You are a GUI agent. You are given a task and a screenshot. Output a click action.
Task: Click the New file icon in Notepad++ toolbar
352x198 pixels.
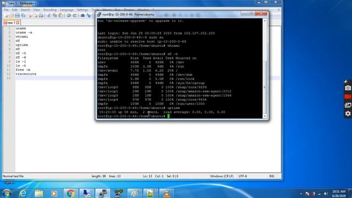(x=6, y=15)
